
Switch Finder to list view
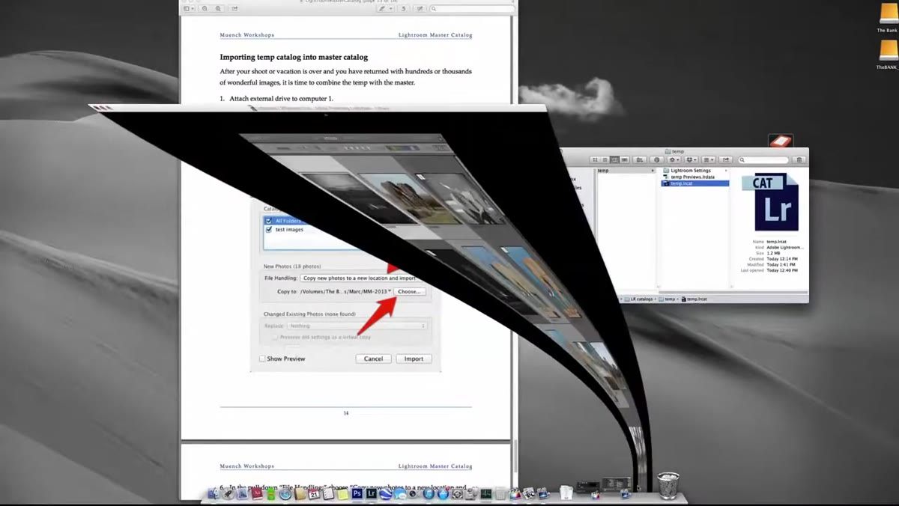pos(605,159)
